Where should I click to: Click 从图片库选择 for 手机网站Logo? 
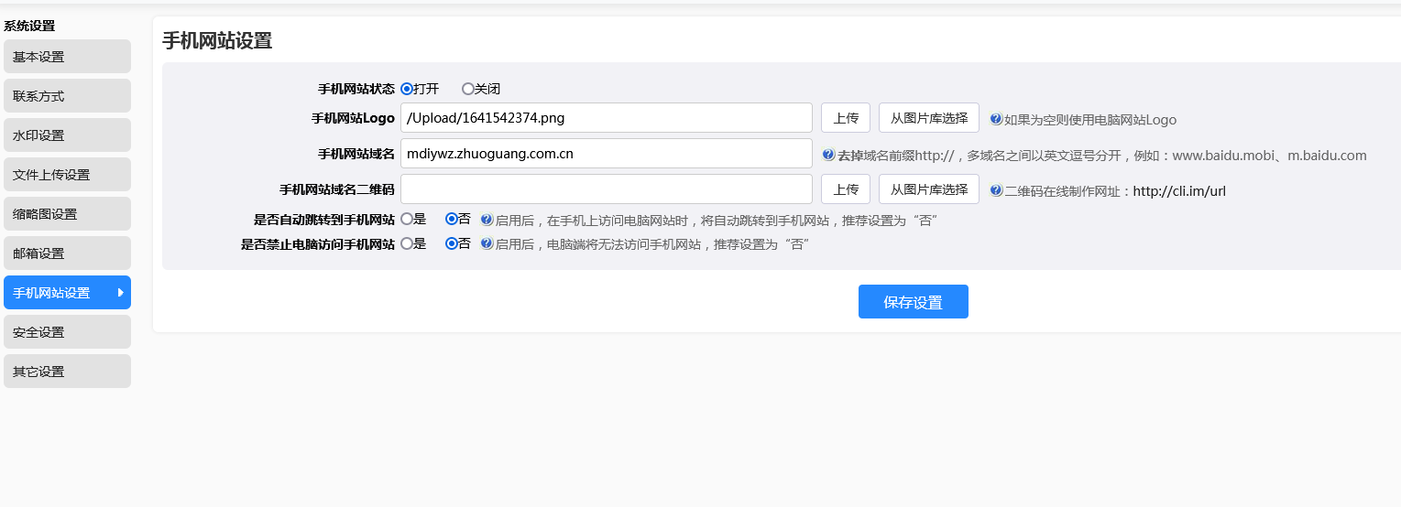click(x=929, y=117)
